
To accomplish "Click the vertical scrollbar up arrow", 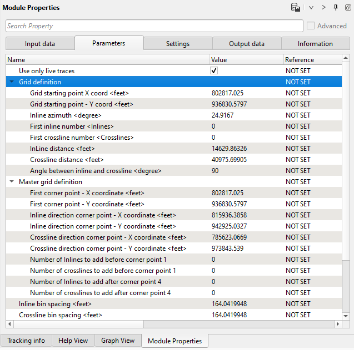I will [346, 58].
